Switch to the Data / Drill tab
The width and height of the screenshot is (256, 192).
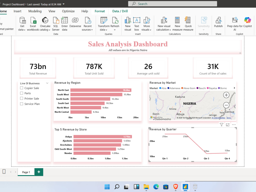[x=120, y=11]
